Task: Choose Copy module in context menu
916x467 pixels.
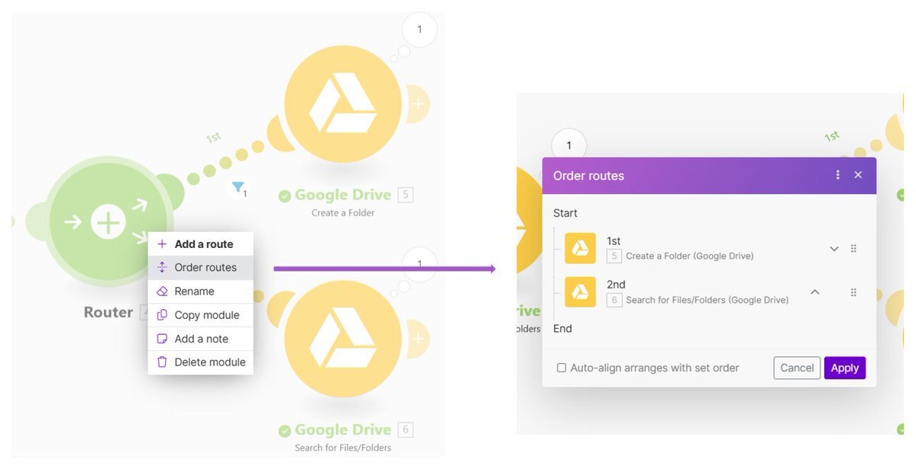Action: [200, 315]
